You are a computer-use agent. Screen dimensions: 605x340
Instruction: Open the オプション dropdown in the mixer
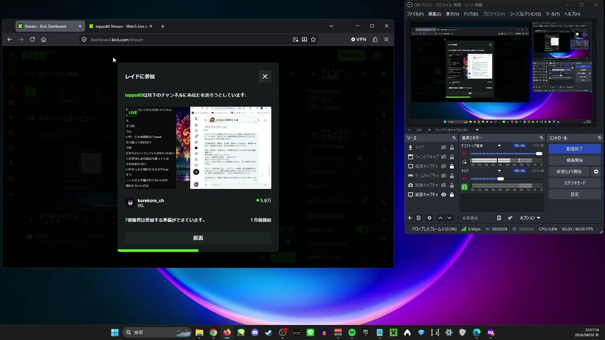coord(530,218)
